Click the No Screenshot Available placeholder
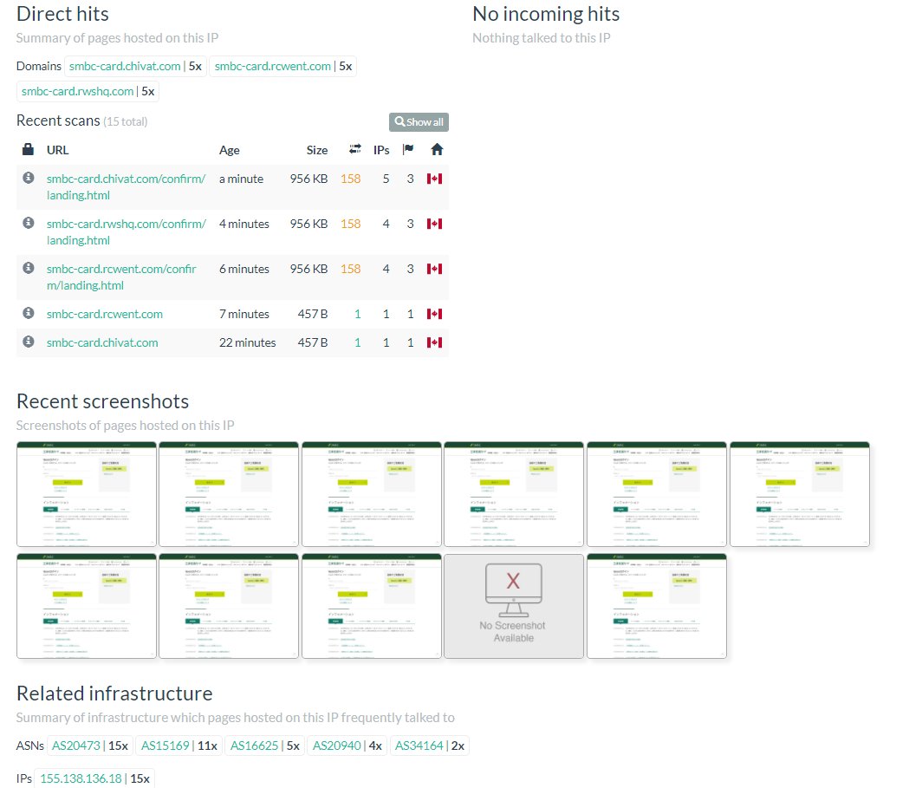 (514, 606)
